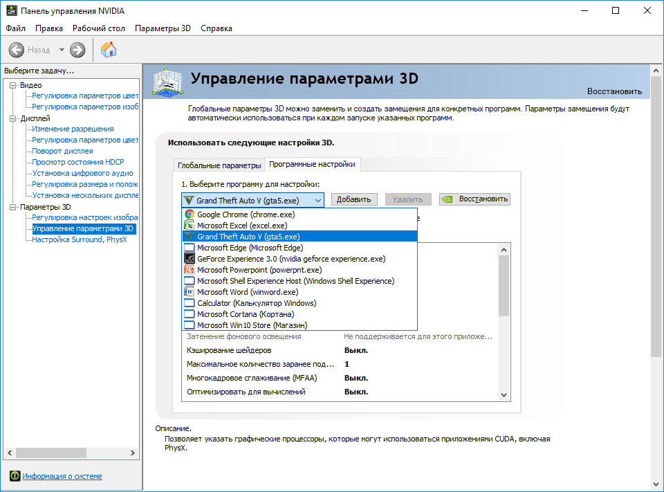This screenshot has height=492, width=664.
Task: Click the Microsoft Edge window icon
Action: click(190, 248)
